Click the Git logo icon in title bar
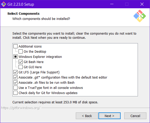 click(4, 4)
